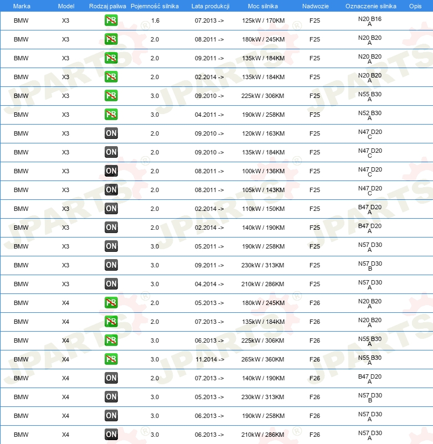The image size is (433, 444).
Task: Click the Marka column header
Action: pos(22,6)
